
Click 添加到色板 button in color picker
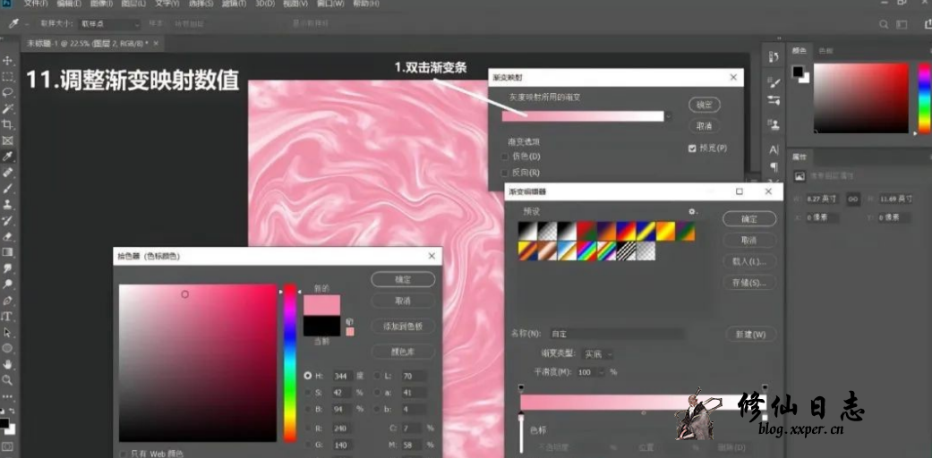(x=403, y=327)
